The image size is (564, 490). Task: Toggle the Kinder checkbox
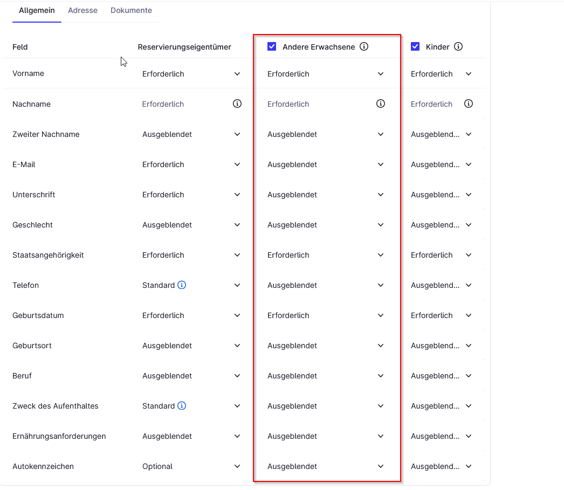click(415, 47)
